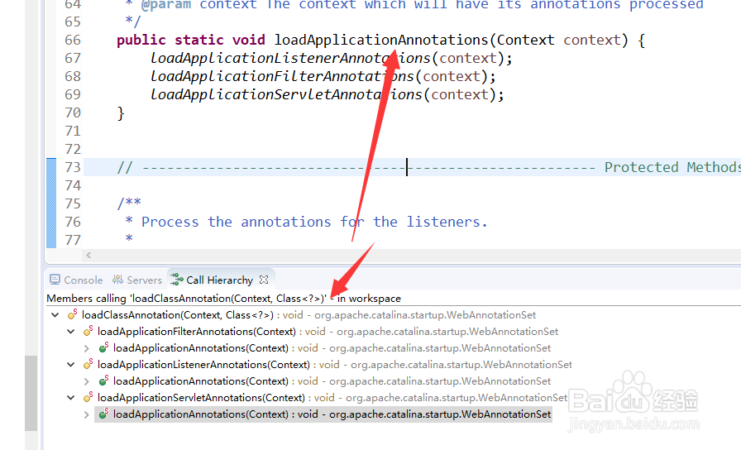Click loadApplicationListenerAnnotations call on line 67
741x450 pixels.
290,58
